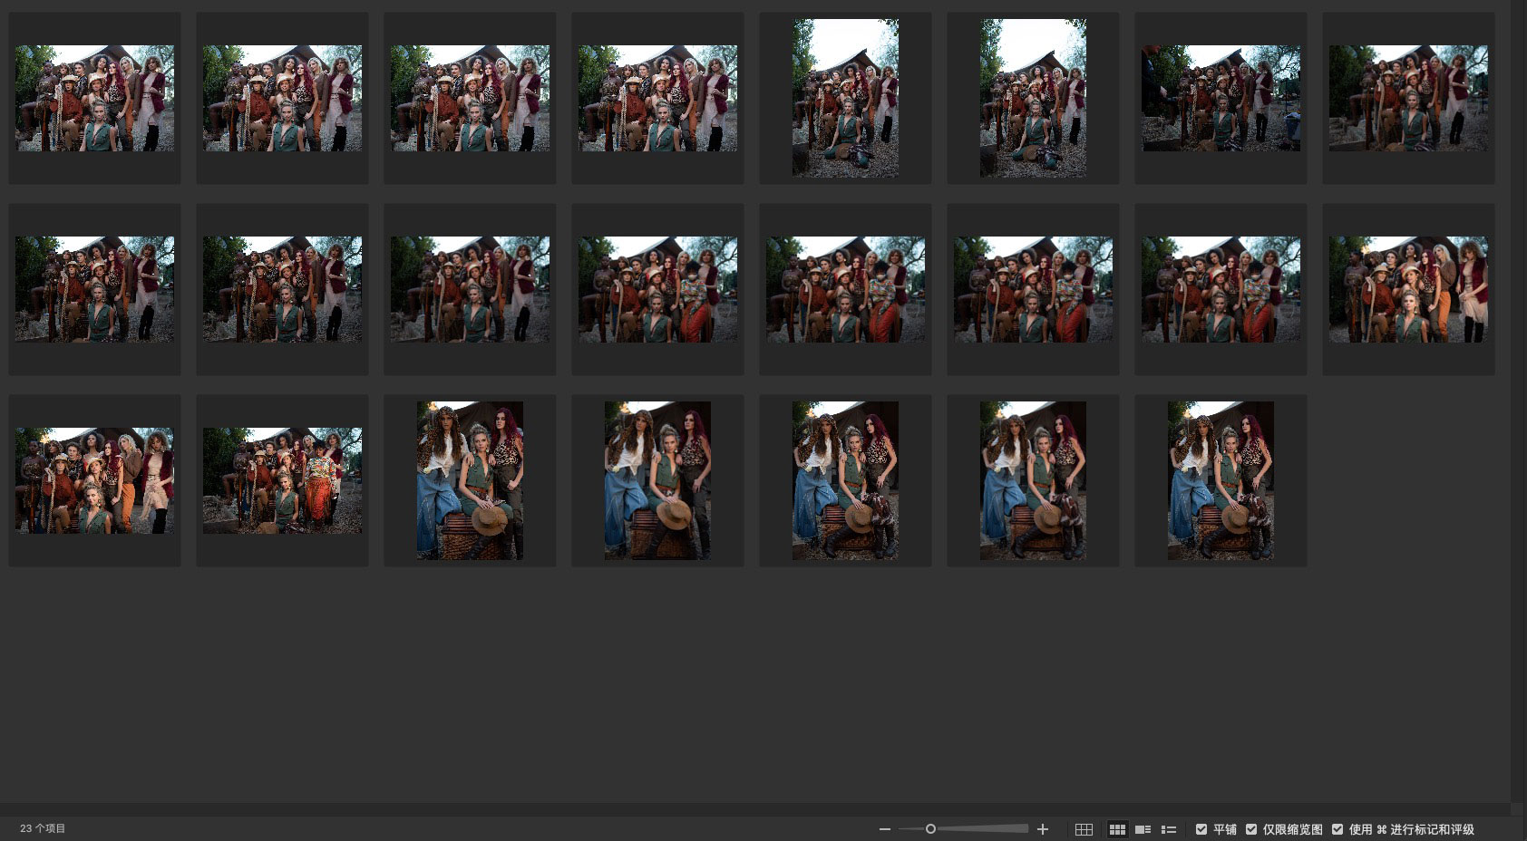Viewport: 1527px width, 841px height.
Task: Toggle the 平铺 checkbox
Action: click(1201, 829)
